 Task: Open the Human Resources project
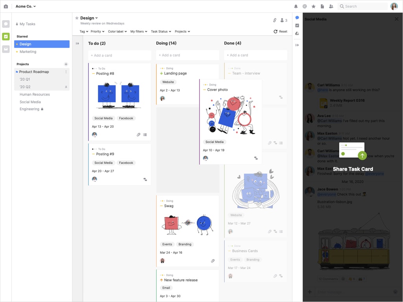coord(35,94)
